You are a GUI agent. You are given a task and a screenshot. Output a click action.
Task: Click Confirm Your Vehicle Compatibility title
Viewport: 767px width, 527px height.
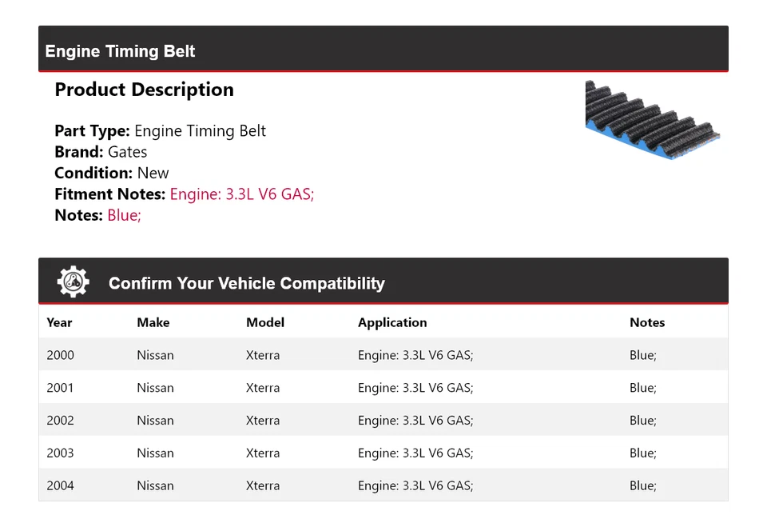246,283
